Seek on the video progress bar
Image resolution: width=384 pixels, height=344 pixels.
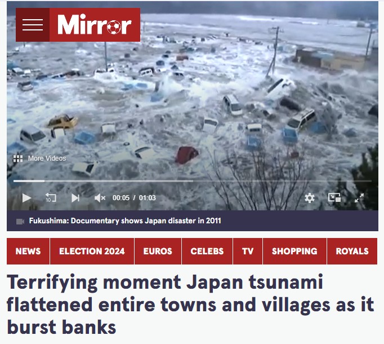pyautogui.click(x=192, y=181)
